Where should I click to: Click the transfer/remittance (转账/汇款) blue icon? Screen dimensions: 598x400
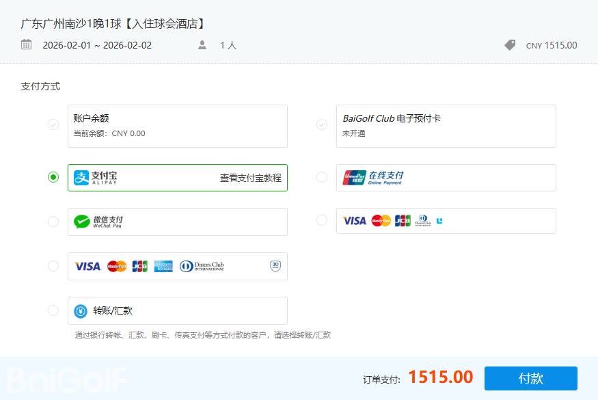81,311
